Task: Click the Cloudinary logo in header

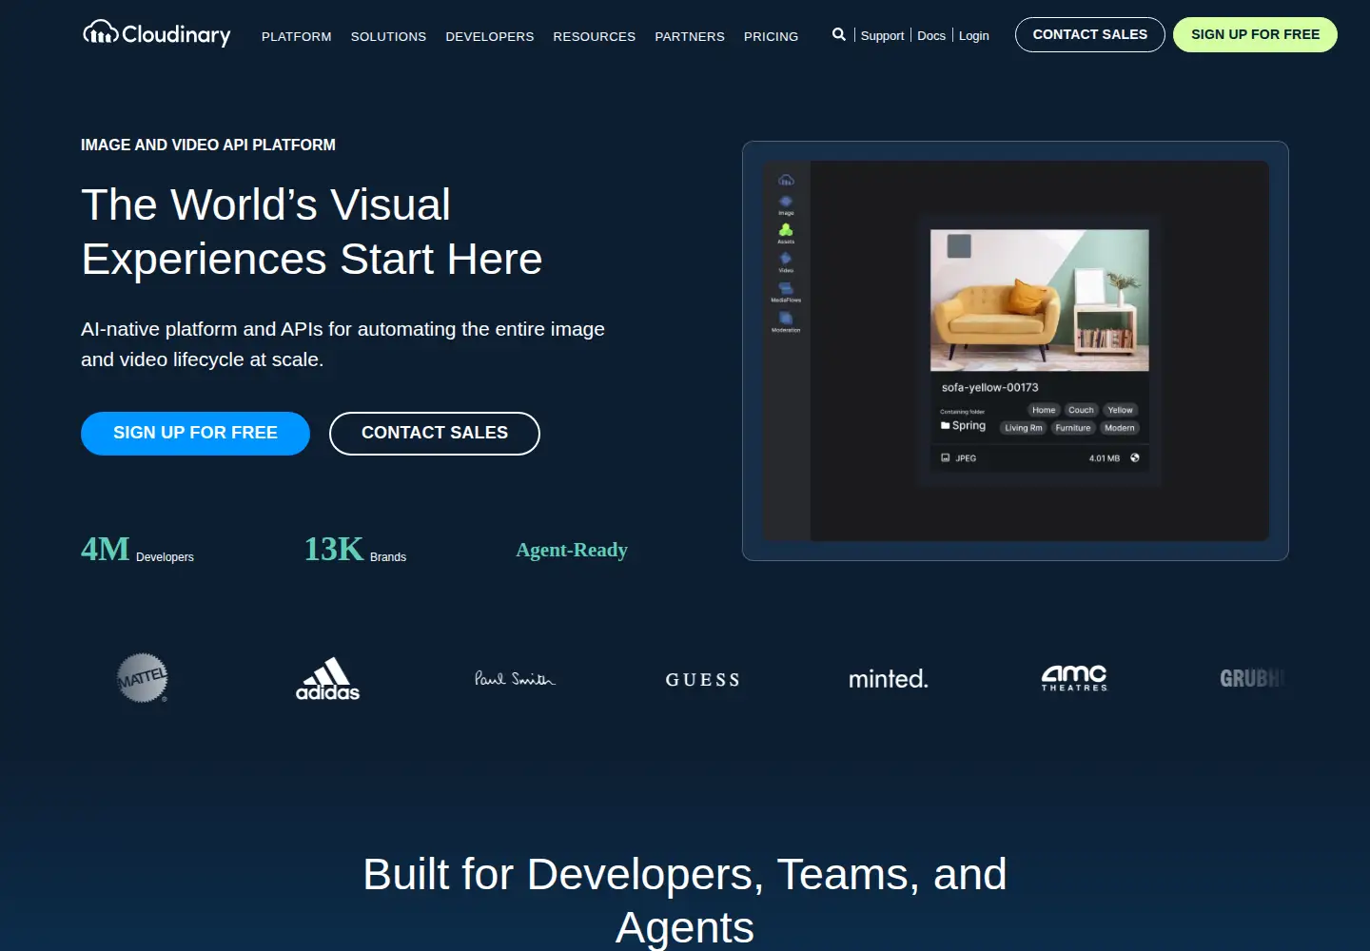Action: [x=157, y=34]
